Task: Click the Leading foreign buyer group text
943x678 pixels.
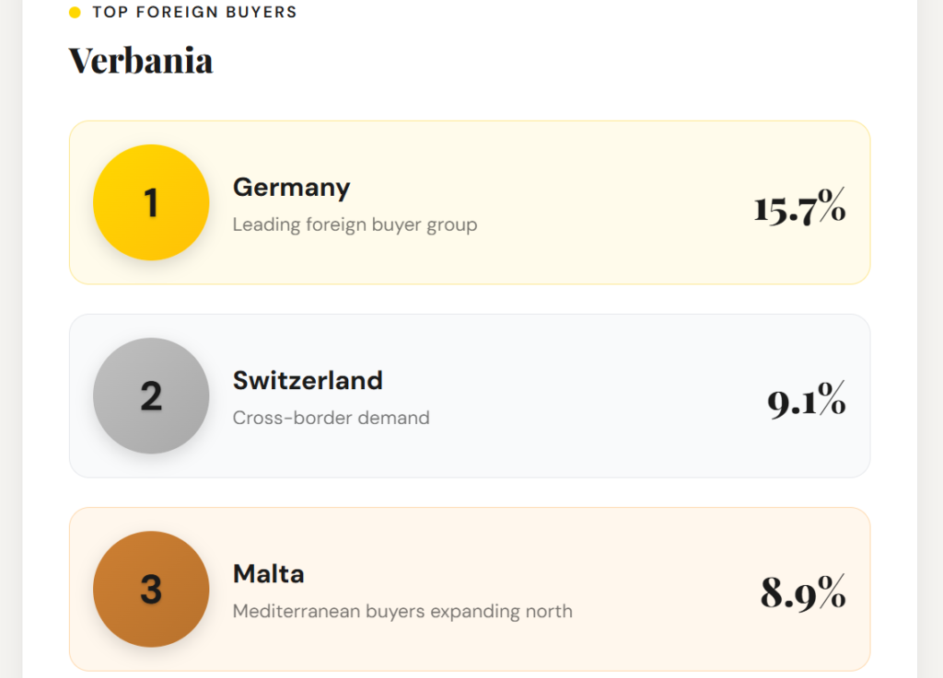Action: (355, 224)
